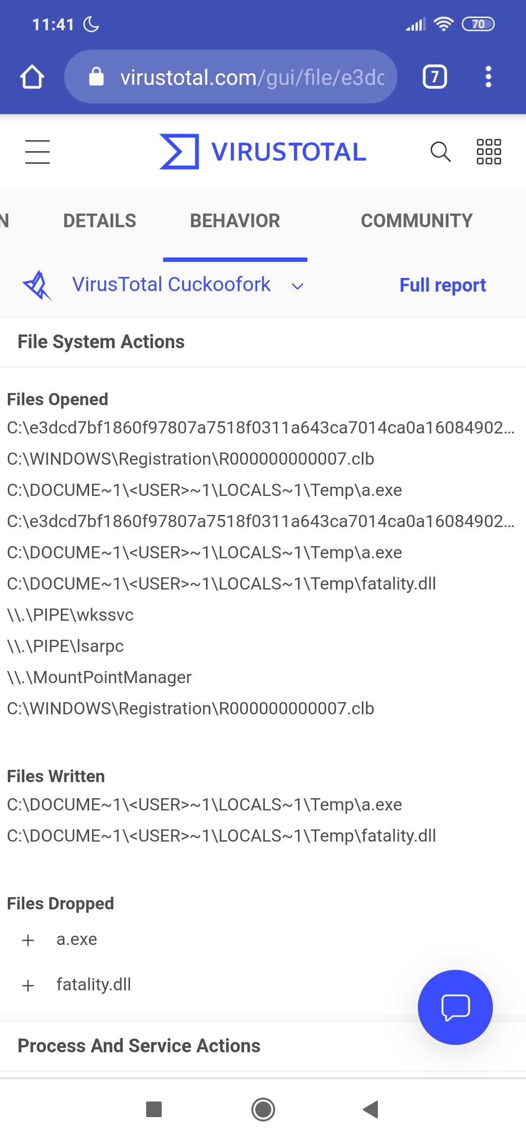Open the Full report link
The width and height of the screenshot is (526, 1141).
tap(443, 285)
